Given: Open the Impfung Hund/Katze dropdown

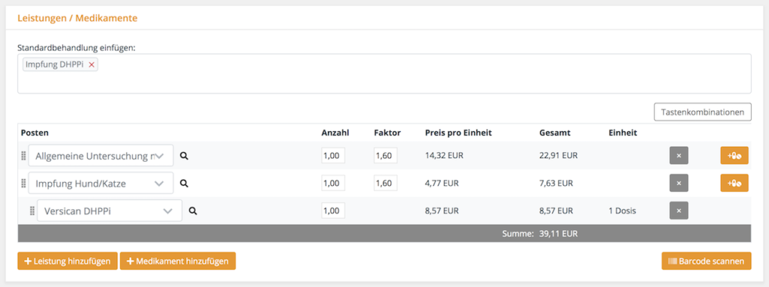Looking at the screenshot, I should click(101, 183).
